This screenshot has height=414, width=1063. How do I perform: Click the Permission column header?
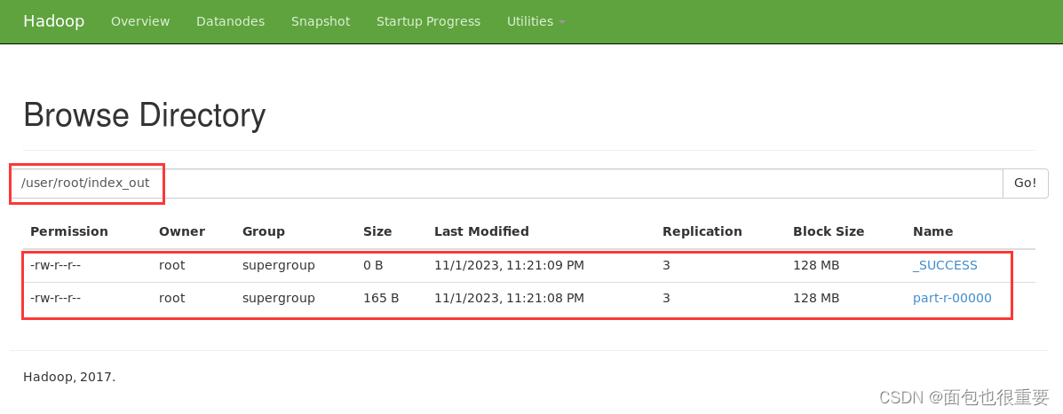[x=69, y=231]
